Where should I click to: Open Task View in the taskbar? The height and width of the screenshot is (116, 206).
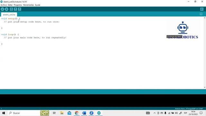54,113
